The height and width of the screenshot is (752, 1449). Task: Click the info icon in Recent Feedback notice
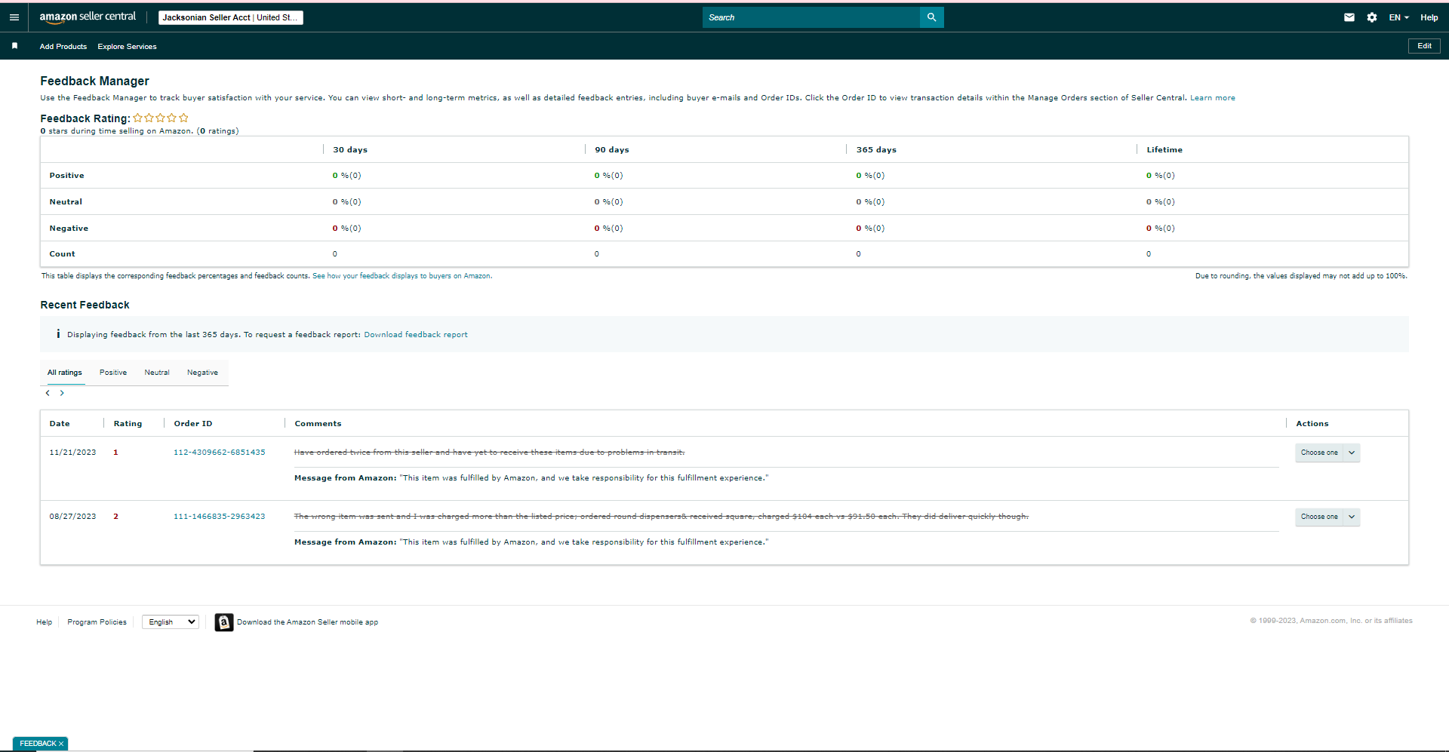pos(58,334)
